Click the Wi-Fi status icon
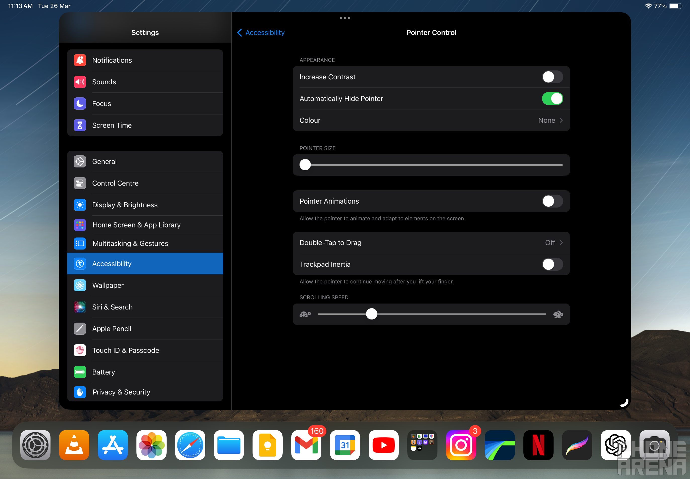Image resolution: width=690 pixels, height=479 pixels. [x=648, y=6]
